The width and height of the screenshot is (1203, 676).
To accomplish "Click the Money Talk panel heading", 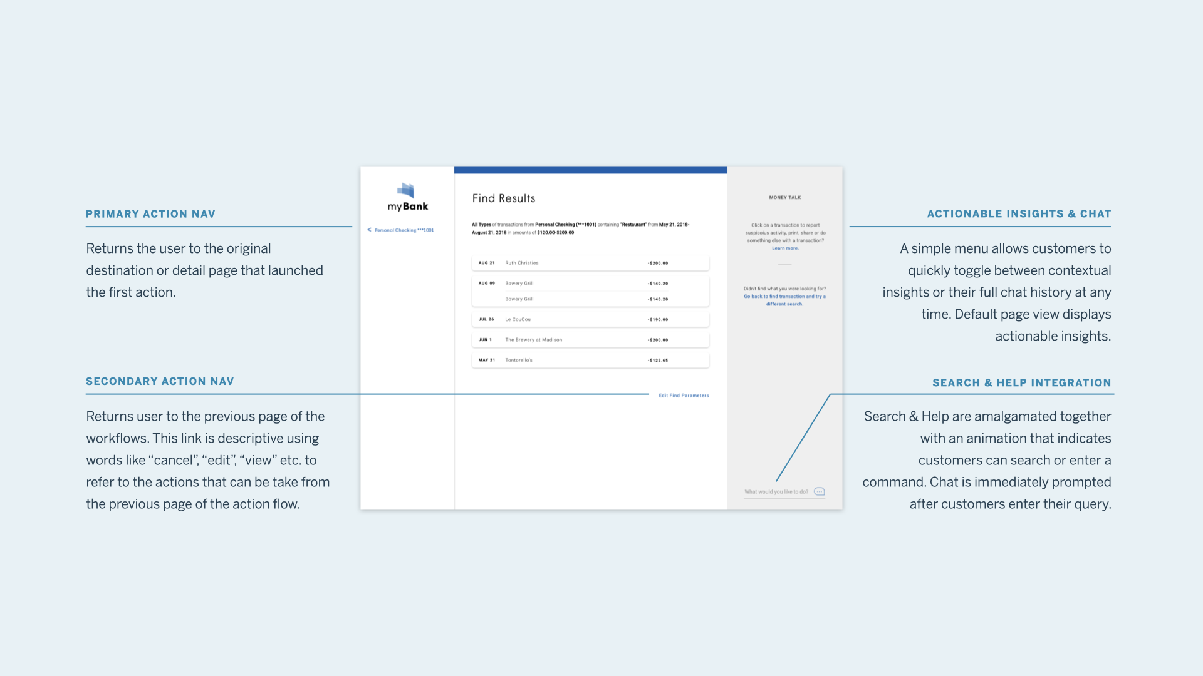I will point(784,198).
